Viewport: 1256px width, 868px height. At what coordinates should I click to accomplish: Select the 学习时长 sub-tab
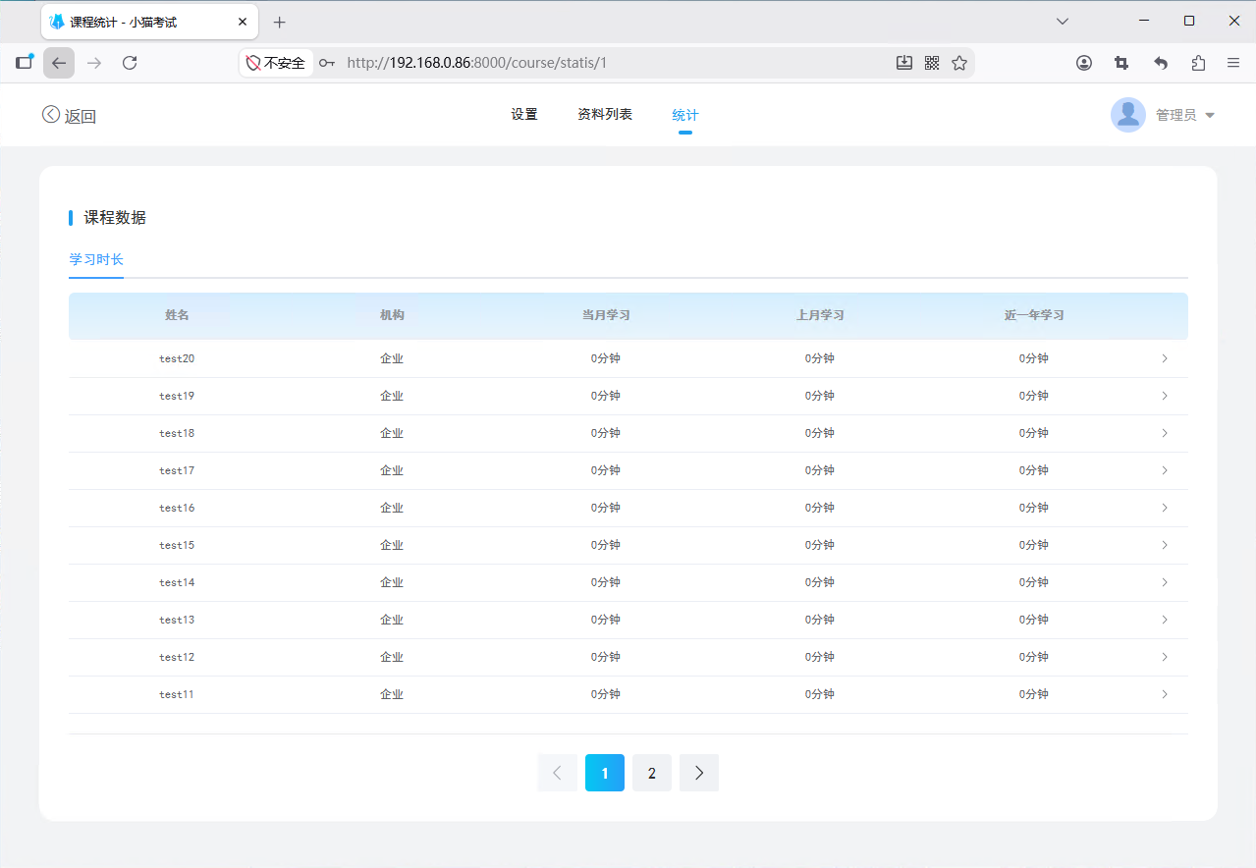(96, 260)
